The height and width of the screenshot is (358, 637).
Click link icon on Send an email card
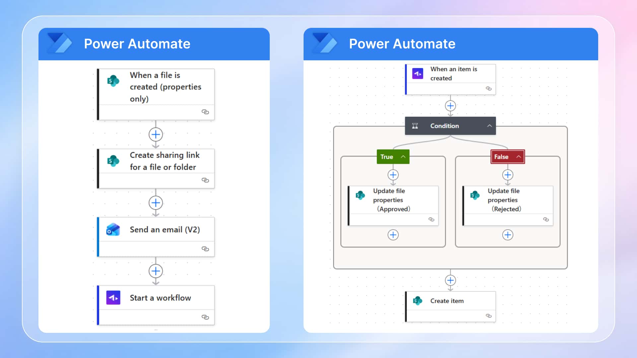(205, 249)
